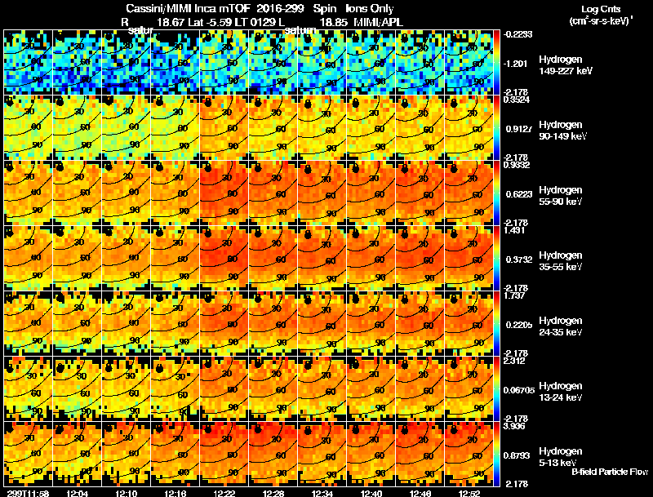Click the '12:46' time axis label

[x=420, y=493]
